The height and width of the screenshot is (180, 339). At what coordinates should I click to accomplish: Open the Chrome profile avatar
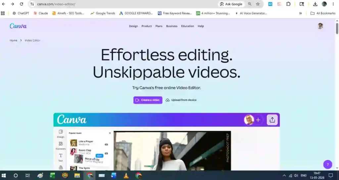(x=324, y=4)
